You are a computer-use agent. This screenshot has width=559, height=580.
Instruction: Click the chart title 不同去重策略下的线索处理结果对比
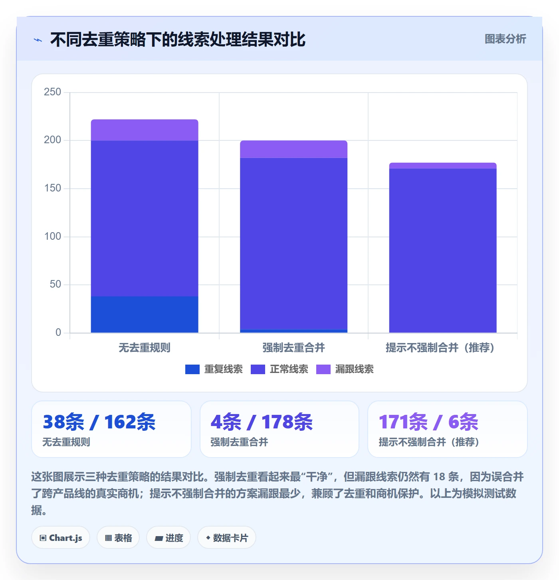[x=178, y=39]
